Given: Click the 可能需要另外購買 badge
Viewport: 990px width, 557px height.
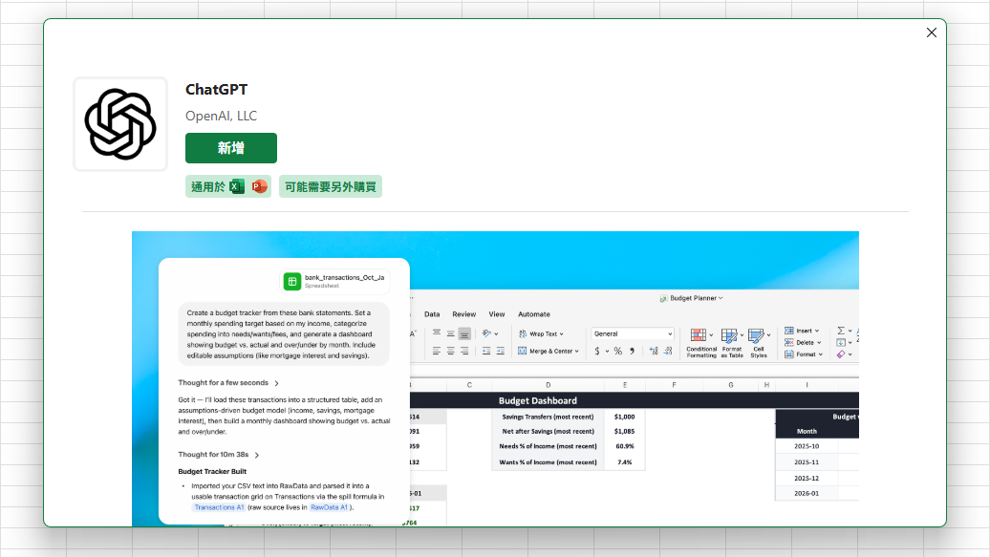Looking at the screenshot, I should pyautogui.click(x=331, y=187).
